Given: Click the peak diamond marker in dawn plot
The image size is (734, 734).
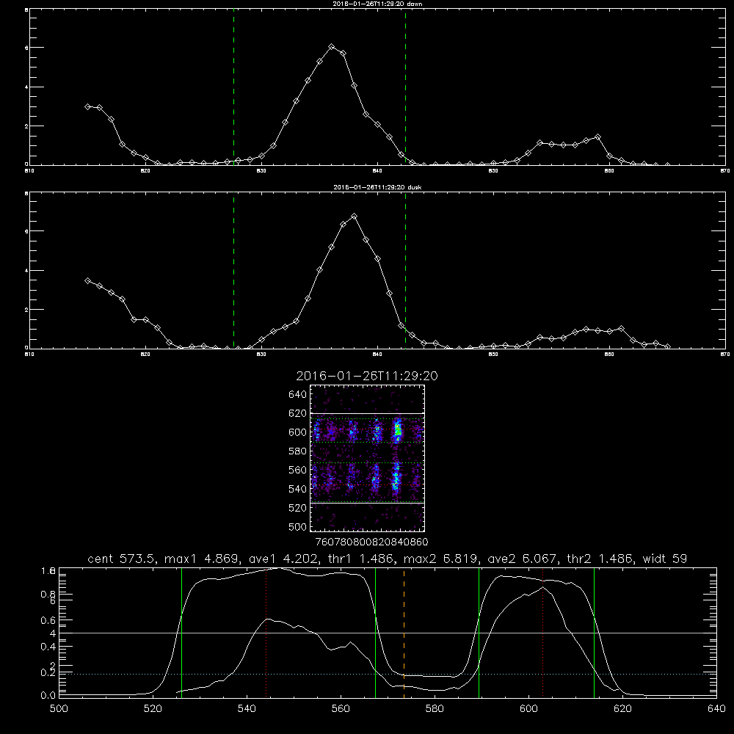Looking at the screenshot, I should pos(332,47).
